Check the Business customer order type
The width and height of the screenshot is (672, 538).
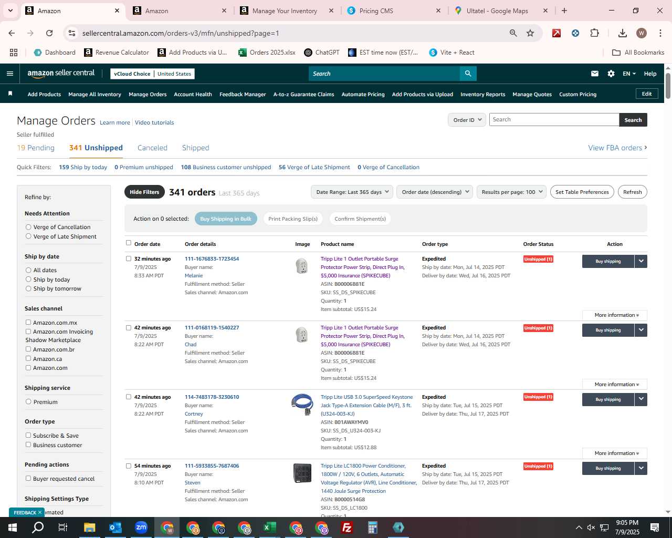pos(28,444)
